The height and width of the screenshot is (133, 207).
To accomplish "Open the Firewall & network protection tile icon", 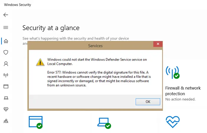I will (x=172, y=73).
